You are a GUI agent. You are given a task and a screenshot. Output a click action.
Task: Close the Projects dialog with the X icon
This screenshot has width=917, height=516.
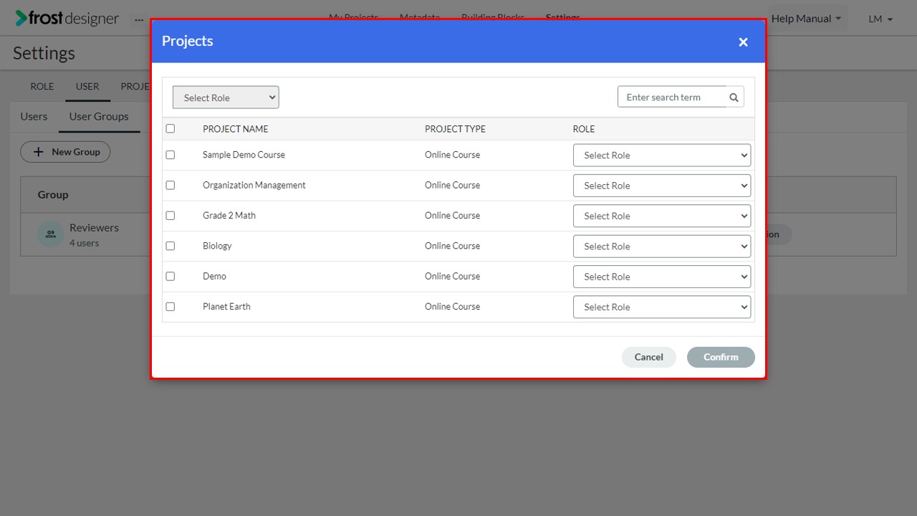743,42
